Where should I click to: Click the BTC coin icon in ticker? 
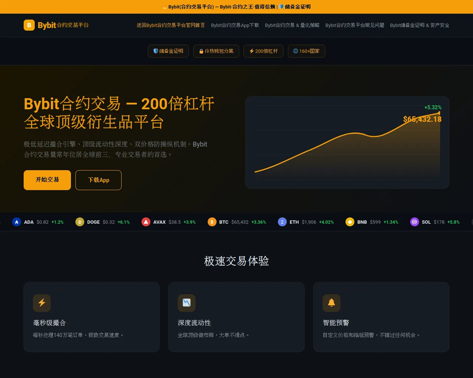tap(212, 222)
